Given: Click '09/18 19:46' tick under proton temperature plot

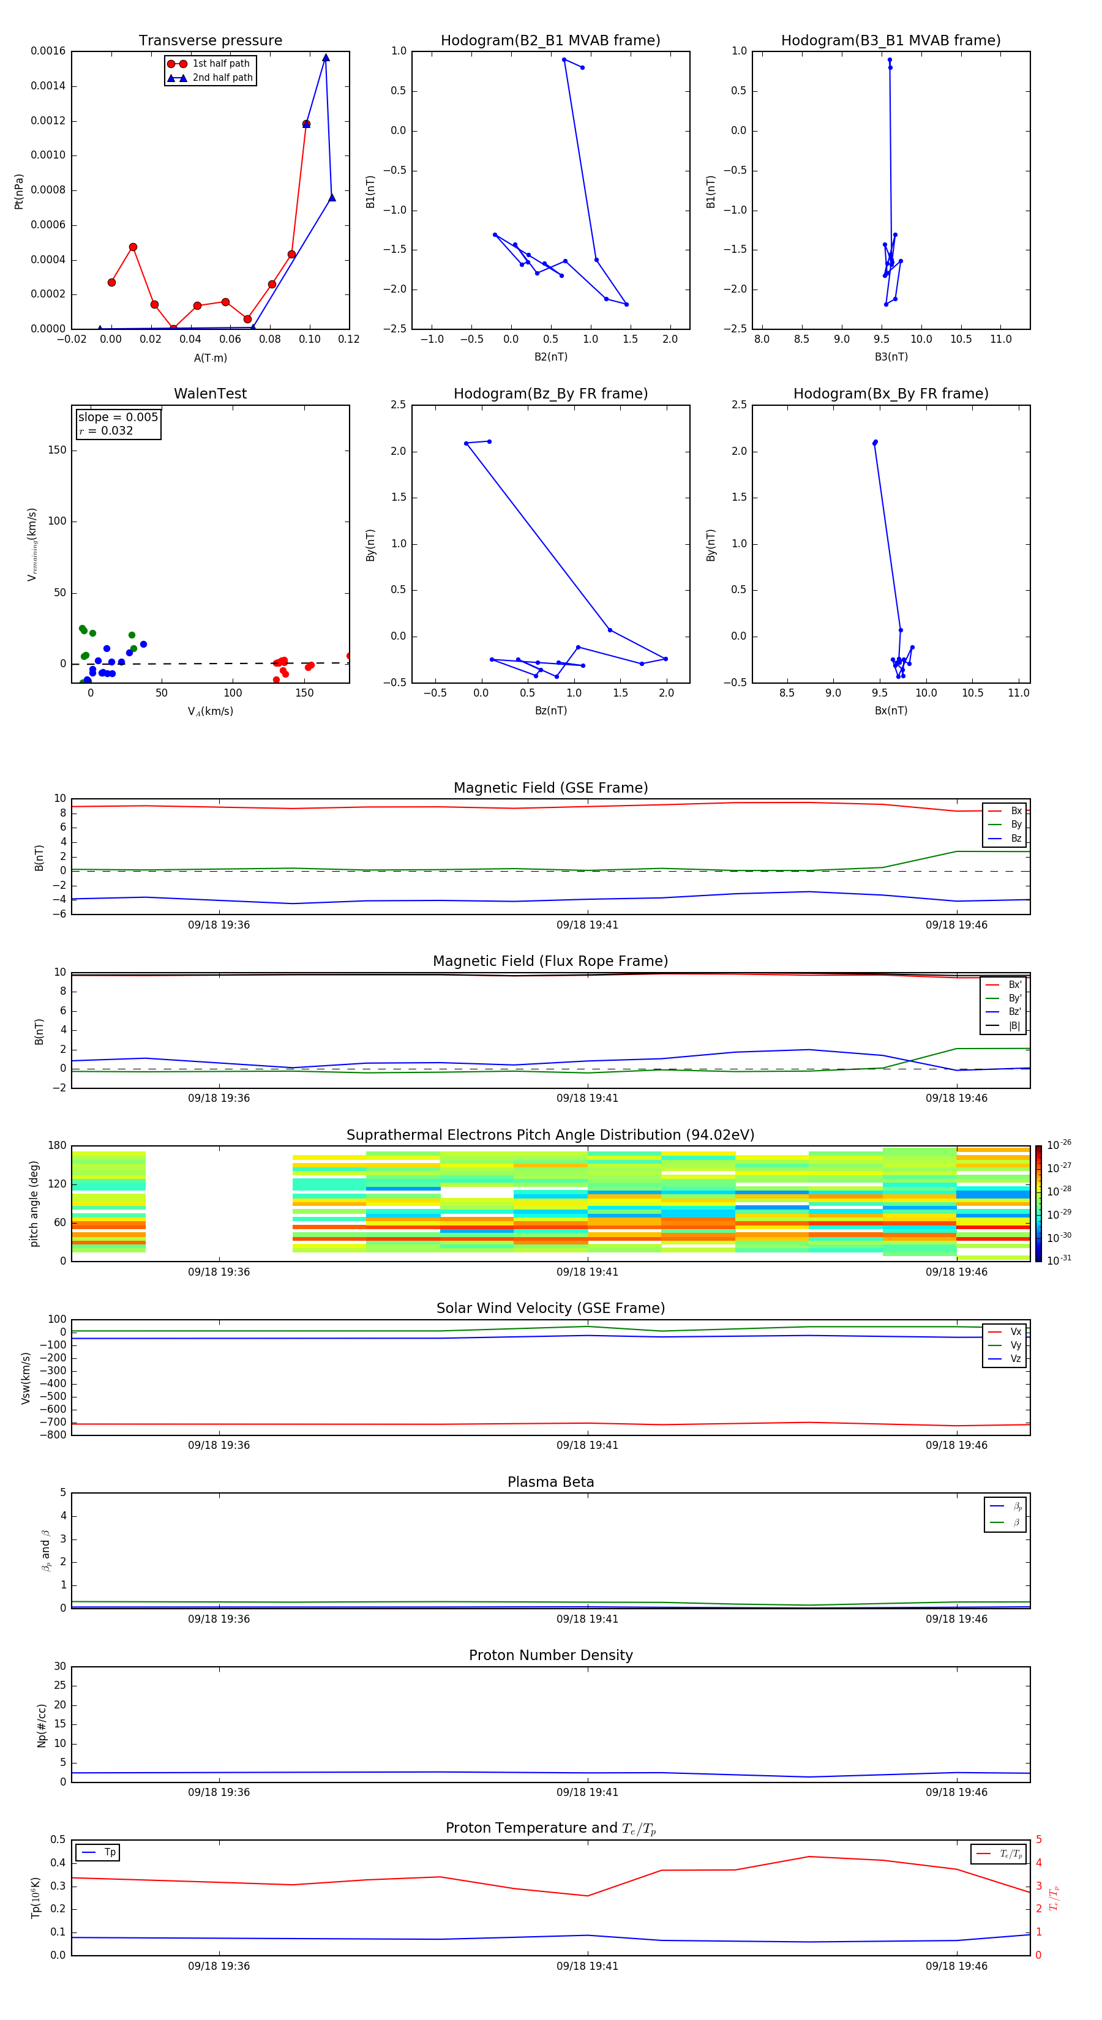Looking at the screenshot, I should tap(956, 1966).
